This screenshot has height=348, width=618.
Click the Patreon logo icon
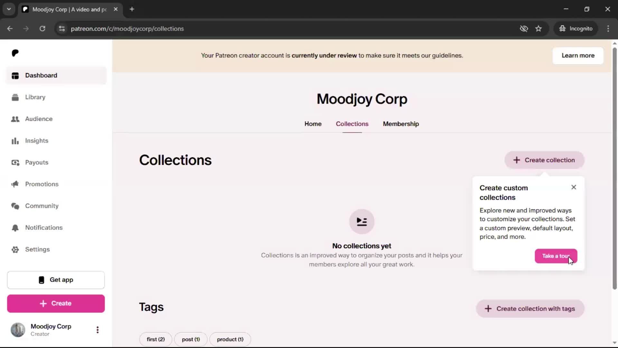[15, 53]
